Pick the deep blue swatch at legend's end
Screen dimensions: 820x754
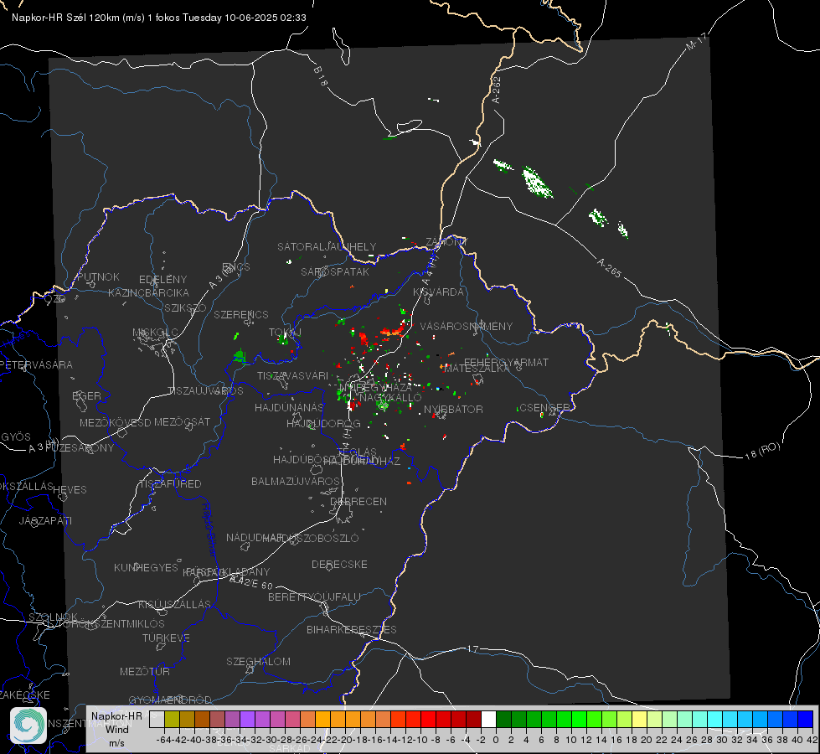pyautogui.click(x=806, y=720)
